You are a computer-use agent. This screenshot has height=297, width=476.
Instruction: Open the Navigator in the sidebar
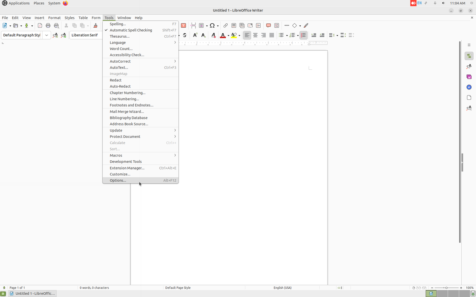click(468, 86)
